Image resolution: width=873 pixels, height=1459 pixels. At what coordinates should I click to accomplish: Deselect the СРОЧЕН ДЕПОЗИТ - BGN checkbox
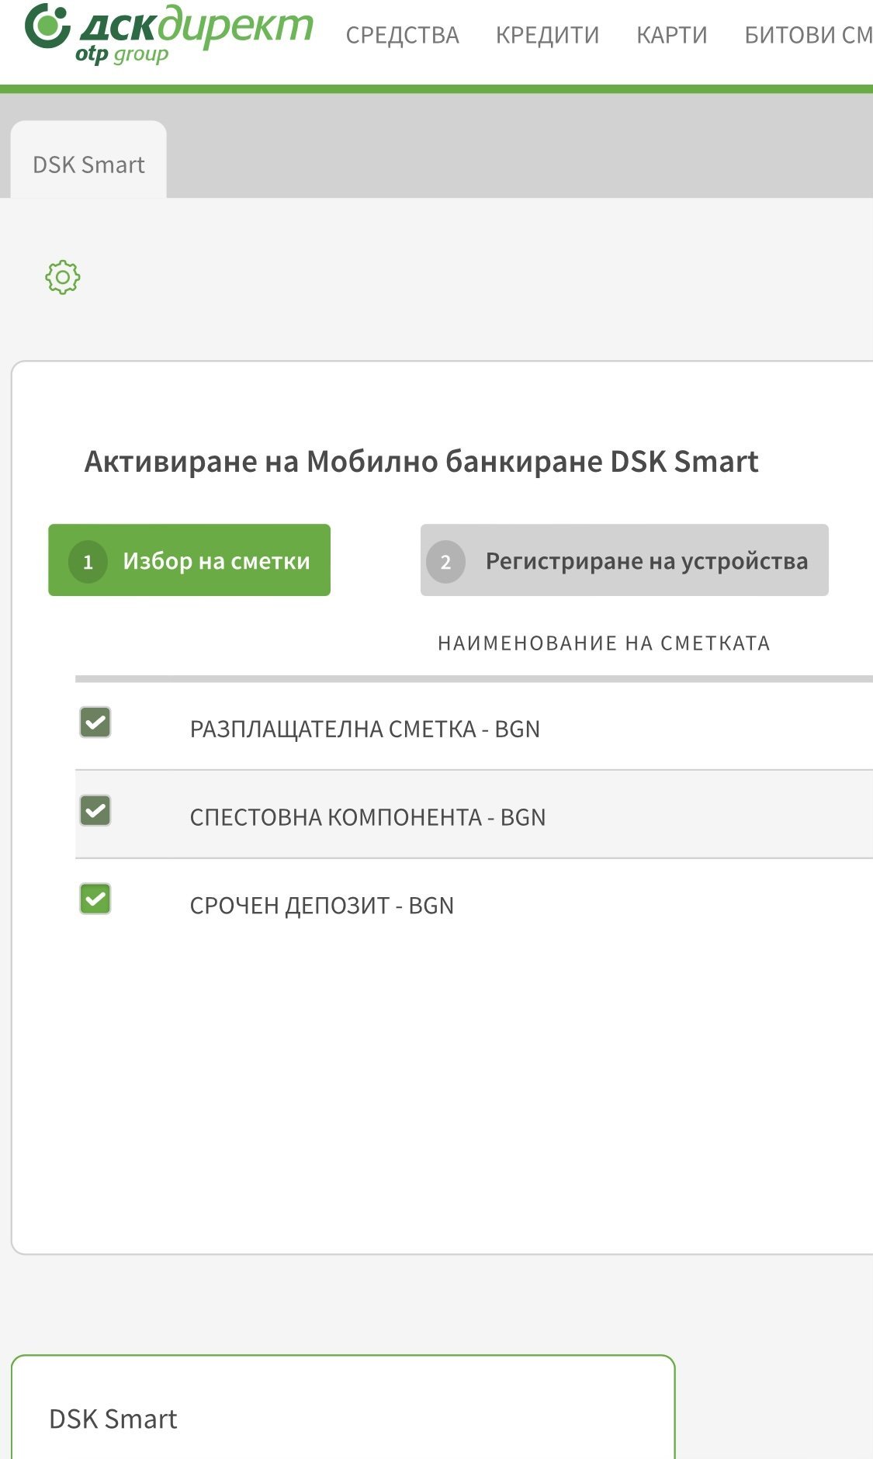[x=95, y=899]
